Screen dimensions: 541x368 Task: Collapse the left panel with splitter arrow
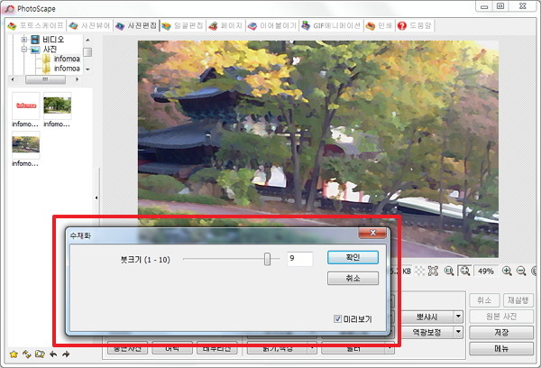[x=96, y=198]
